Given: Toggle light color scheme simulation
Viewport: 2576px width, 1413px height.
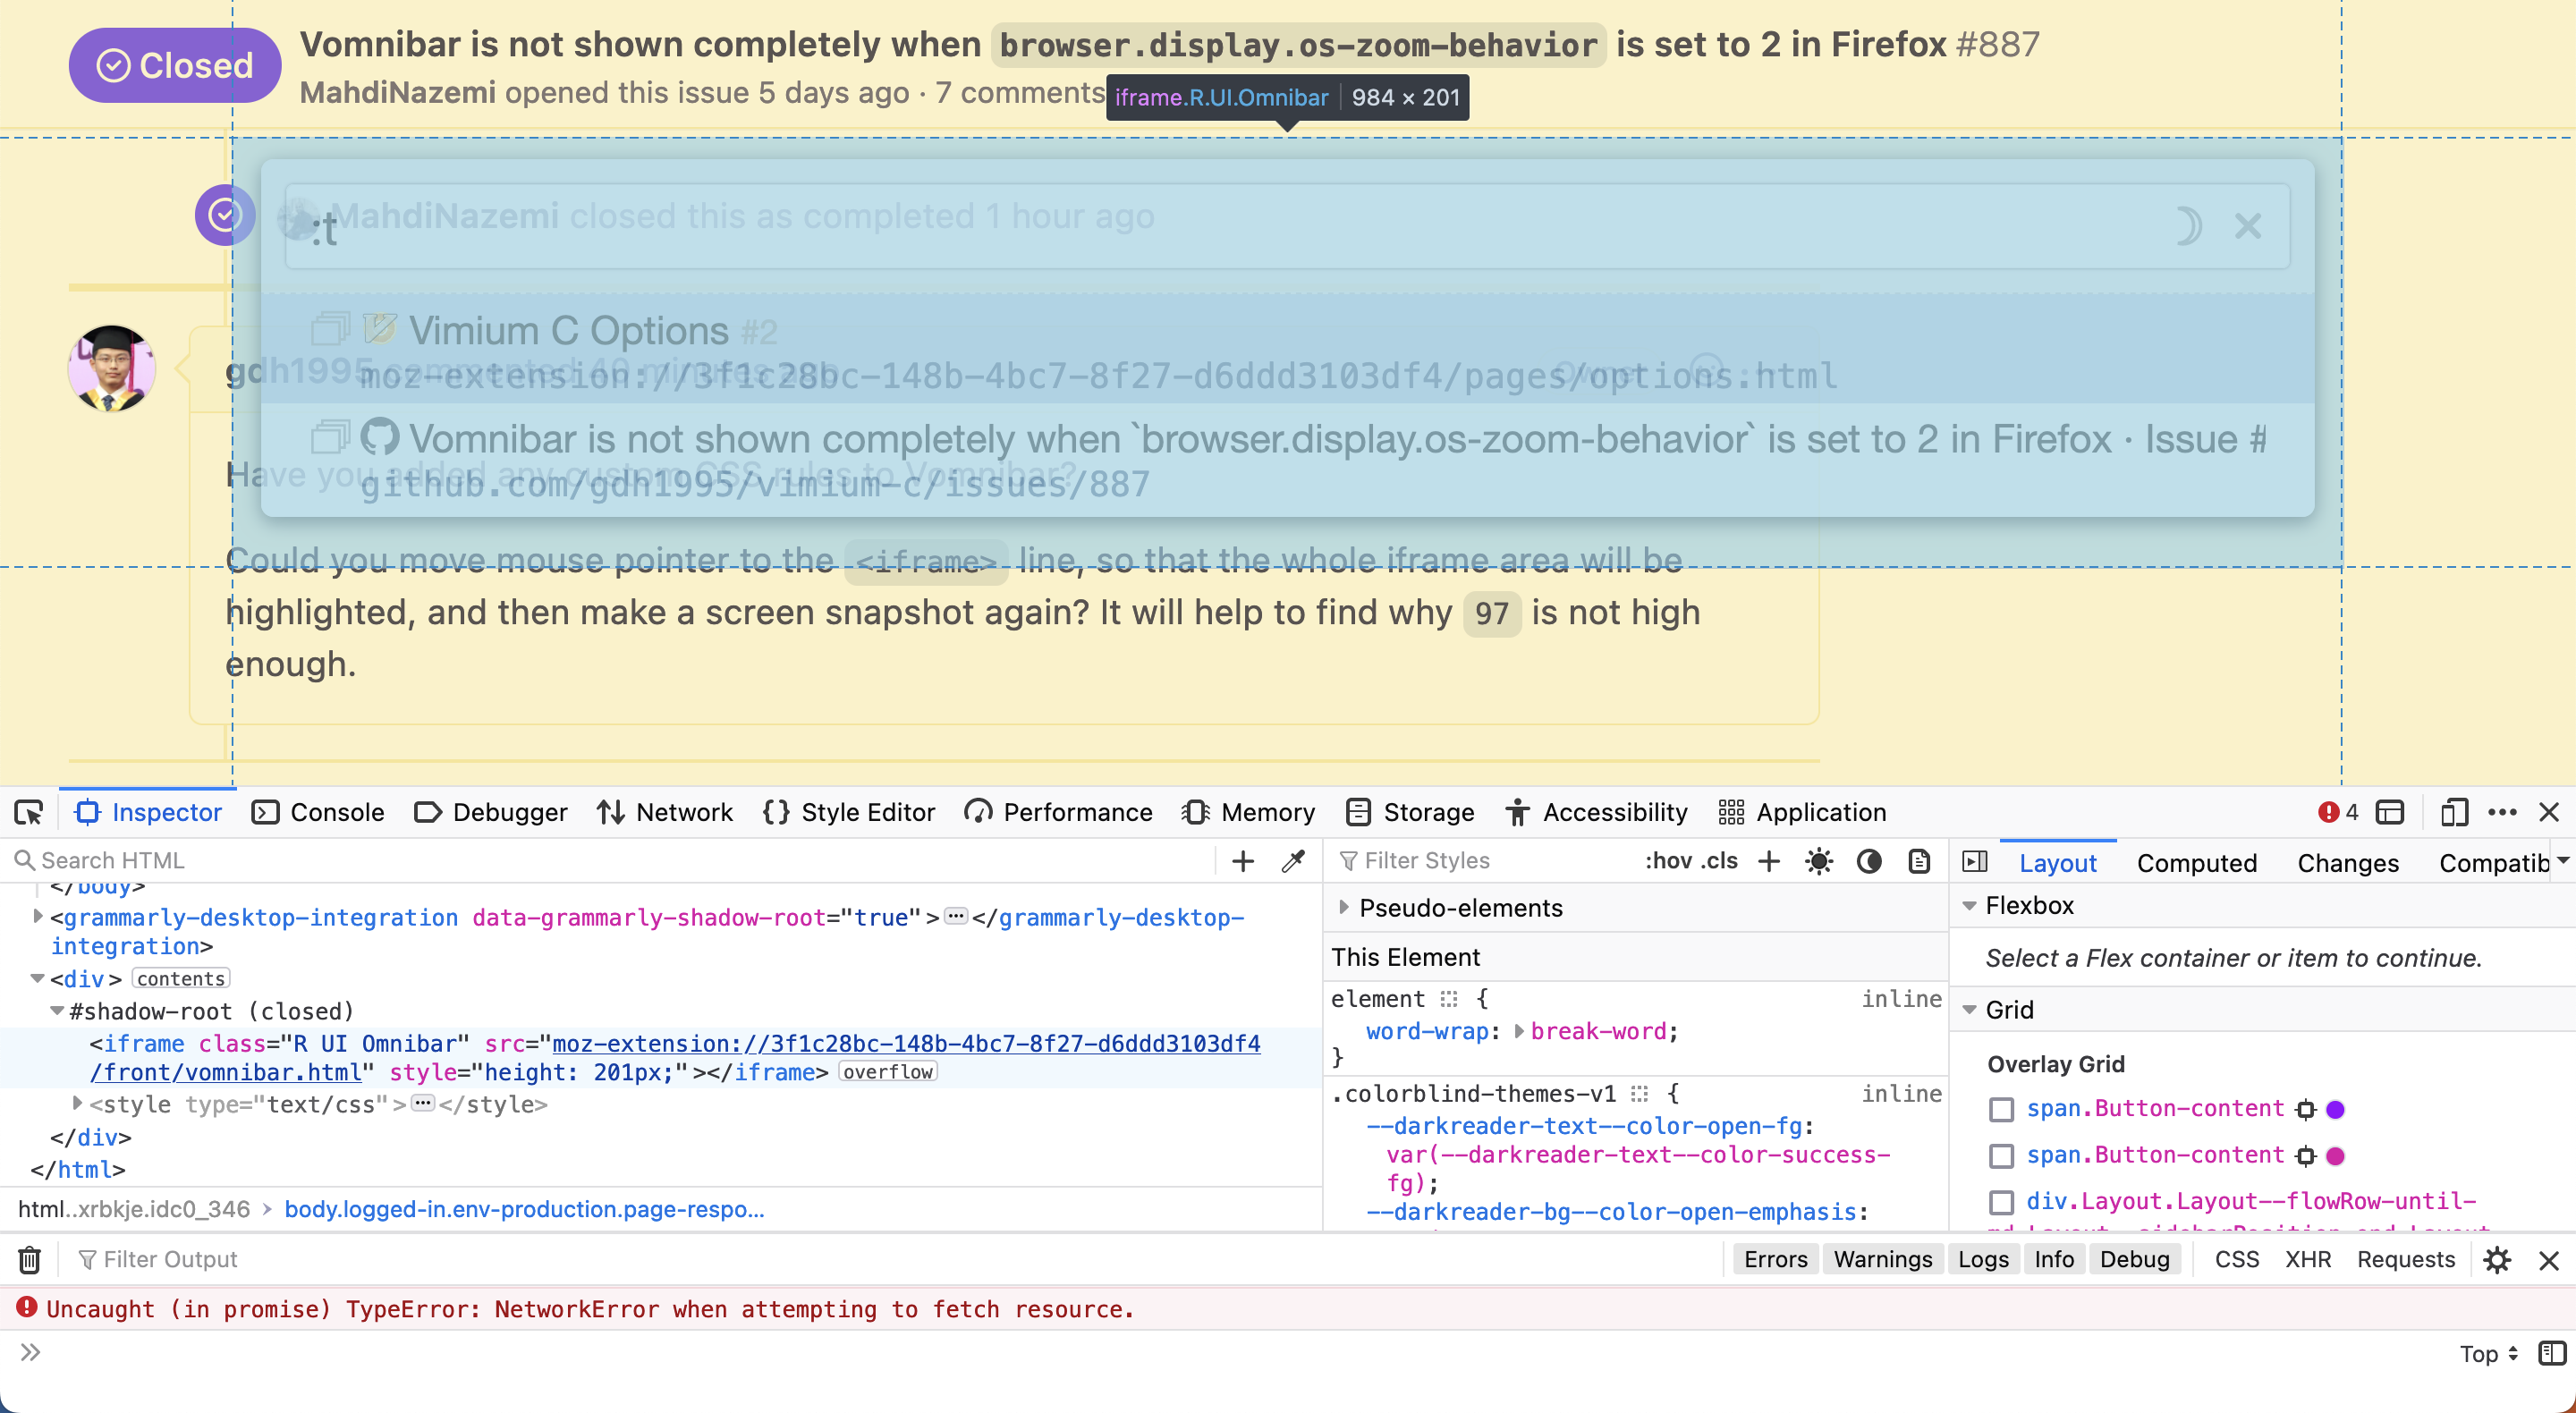Looking at the screenshot, I should pyautogui.click(x=1819, y=861).
